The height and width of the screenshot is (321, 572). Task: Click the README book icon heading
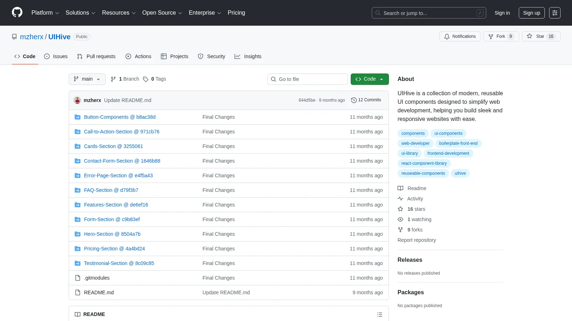pos(78,314)
